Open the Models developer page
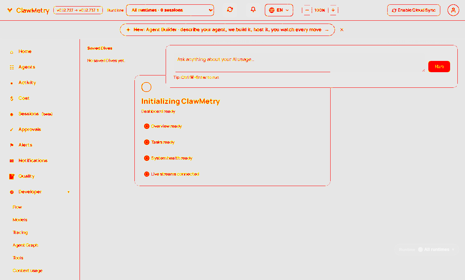This screenshot has height=280, width=465. tap(20, 220)
